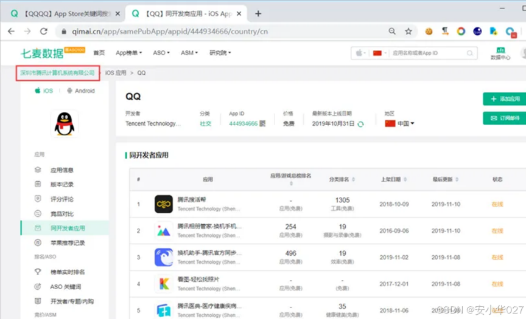Viewport: 526px width, 319px height.
Task: Click the 添加应用 button
Action: (x=505, y=99)
